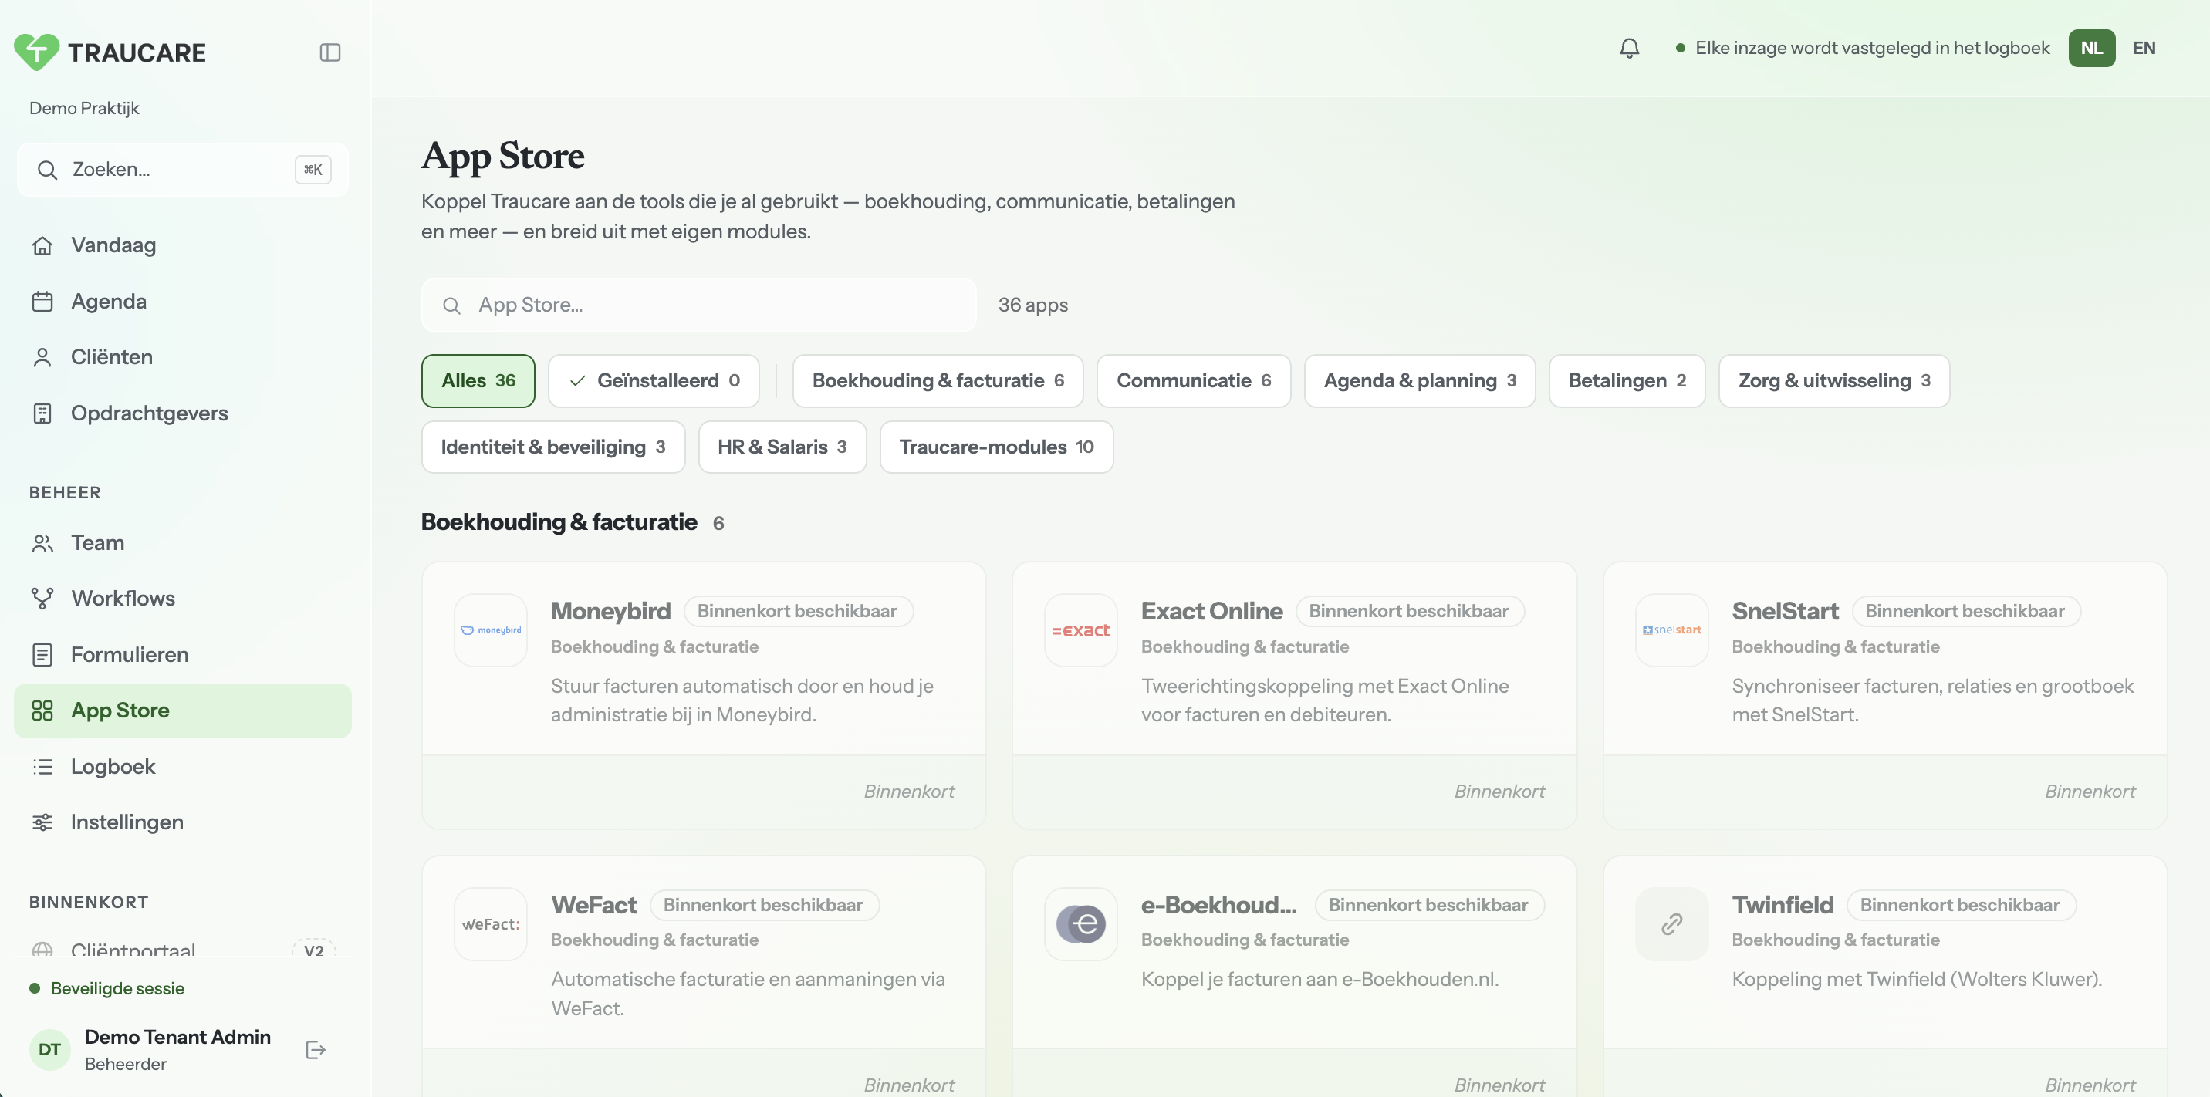The width and height of the screenshot is (2210, 1097).
Task: Open Instellingen
Action: point(183,822)
